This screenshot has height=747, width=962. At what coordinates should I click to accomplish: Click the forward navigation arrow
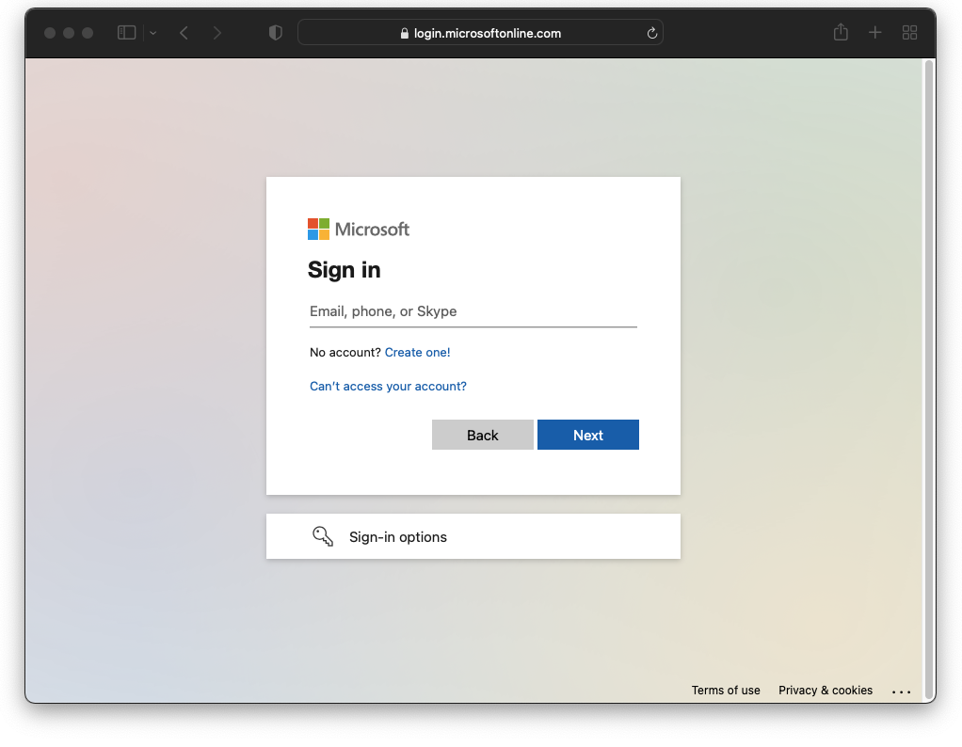click(217, 33)
